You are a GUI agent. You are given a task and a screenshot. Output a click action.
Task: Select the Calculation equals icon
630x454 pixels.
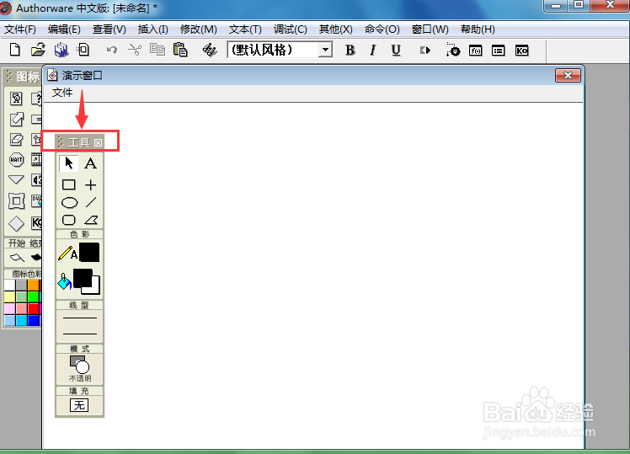(x=36, y=119)
